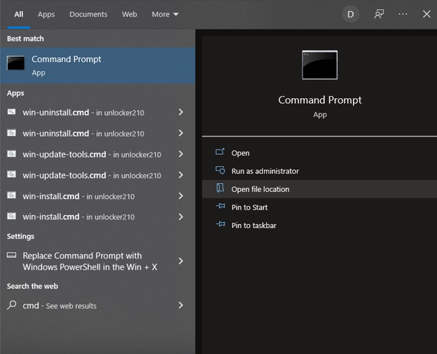The width and height of the screenshot is (437, 354).
Task: Select Open in the Command Prompt actions
Action: click(x=240, y=153)
